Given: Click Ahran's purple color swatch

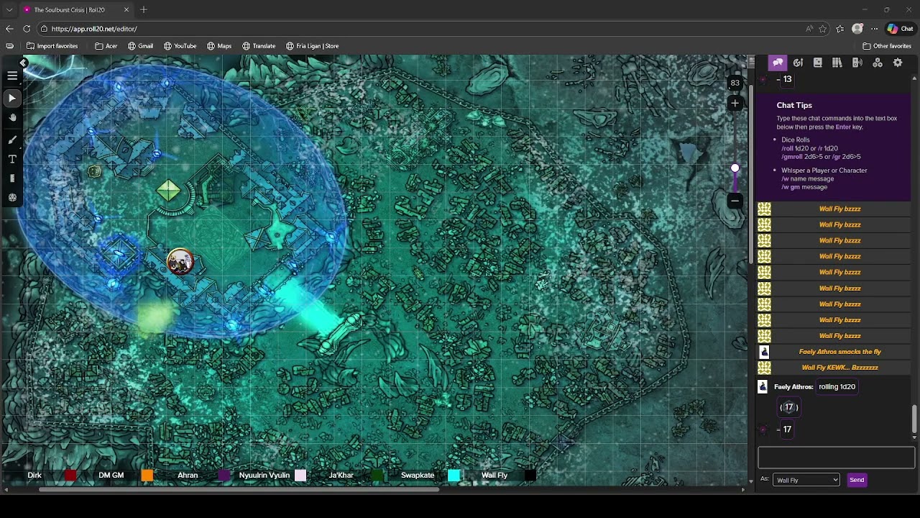Looking at the screenshot, I should (224, 475).
